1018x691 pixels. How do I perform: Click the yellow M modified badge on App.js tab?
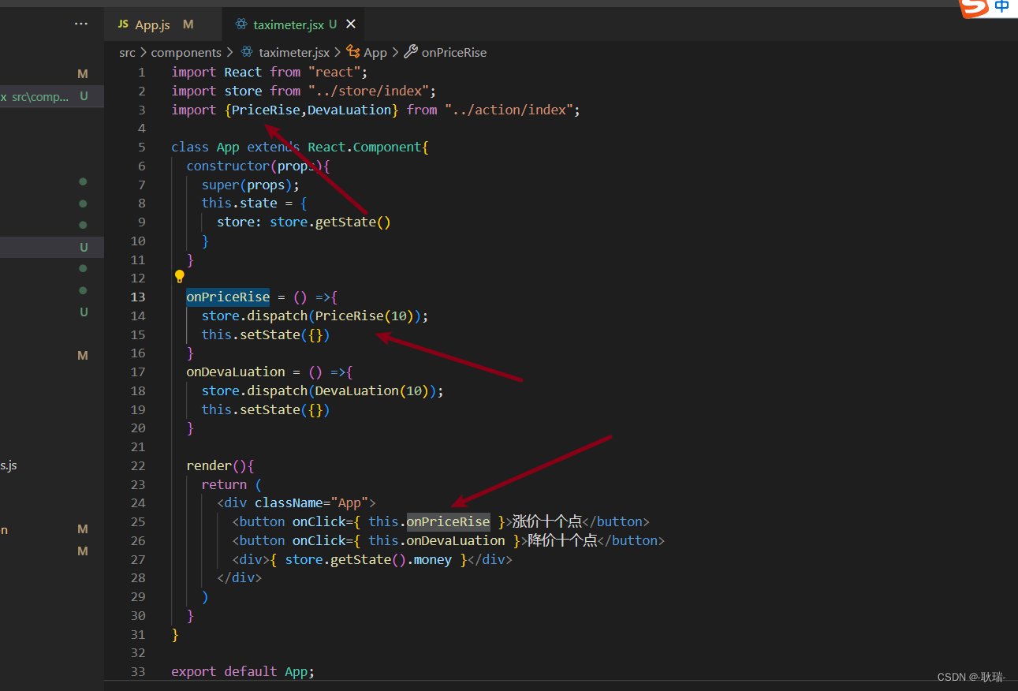pyautogui.click(x=188, y=24)
